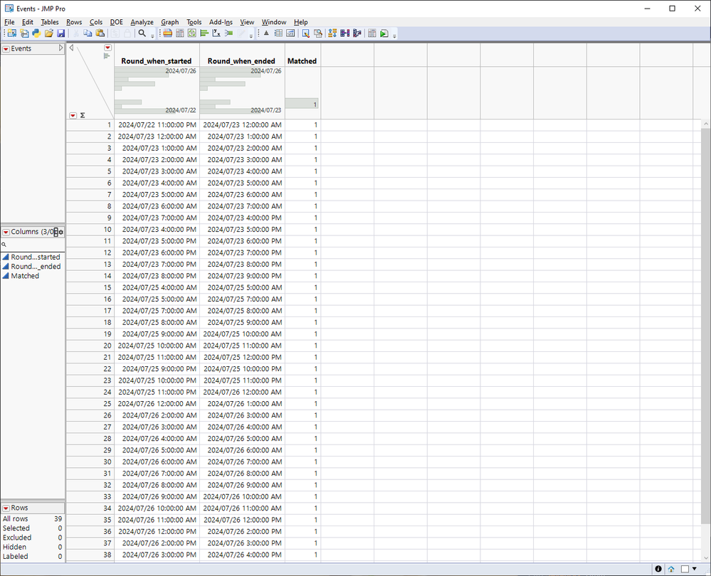Screen dimensions: 711x576
Task: Toggle the header graphs icon in the table header
Action: tap(107, 56)
